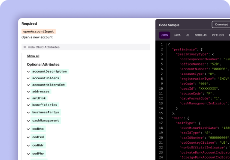Click the Download button
Image resolution: width=230 pixels, height=160 pixels.
tap(221, 24)
